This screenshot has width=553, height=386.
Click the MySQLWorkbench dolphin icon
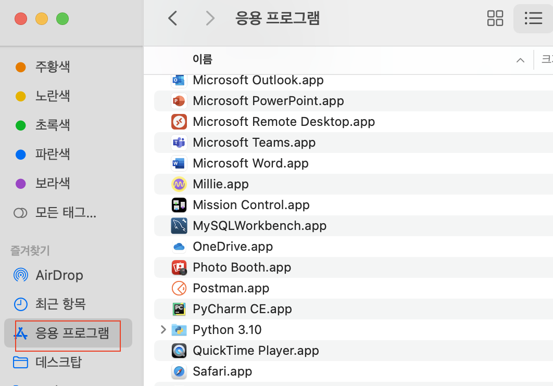click(179, 226)
